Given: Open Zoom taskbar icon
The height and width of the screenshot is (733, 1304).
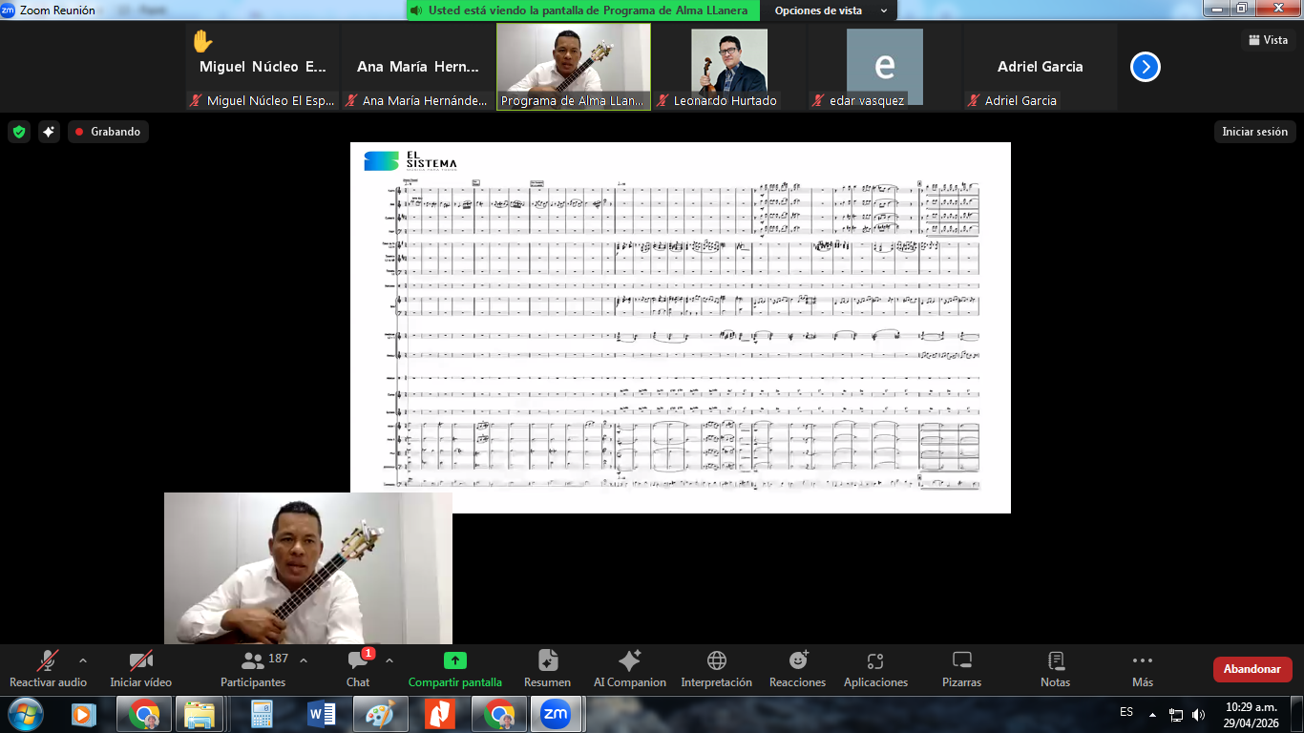Looking at the screenshot, I should click(556, 714).
